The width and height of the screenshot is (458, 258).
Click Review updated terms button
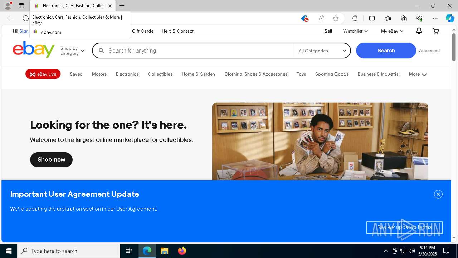[404, 227]
